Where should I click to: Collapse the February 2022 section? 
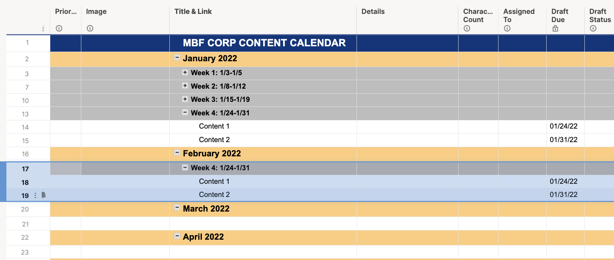(177, 152)
